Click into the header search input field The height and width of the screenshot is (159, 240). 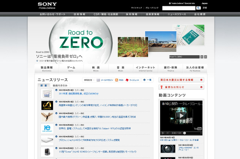click(179, 8)
